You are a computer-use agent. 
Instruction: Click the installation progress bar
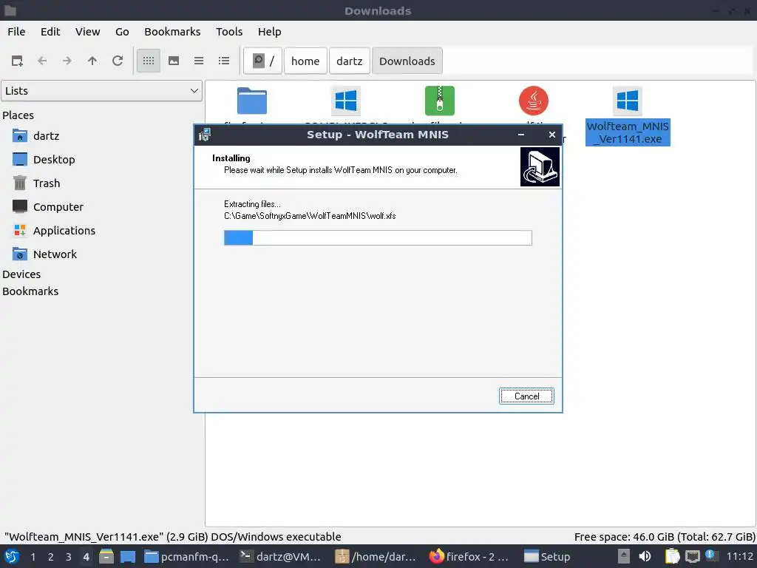378,237
